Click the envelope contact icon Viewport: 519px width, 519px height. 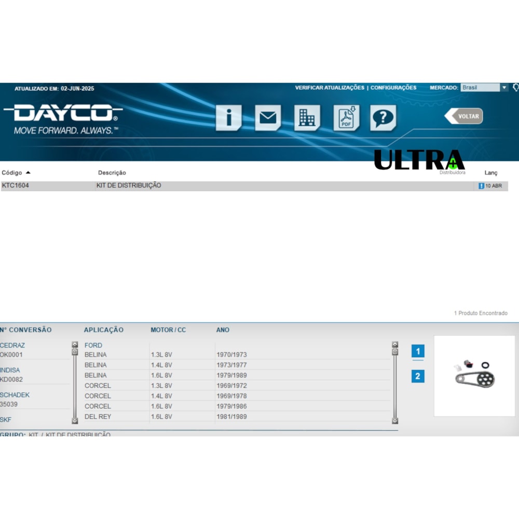pyautogui.click(x=268, y=117)
